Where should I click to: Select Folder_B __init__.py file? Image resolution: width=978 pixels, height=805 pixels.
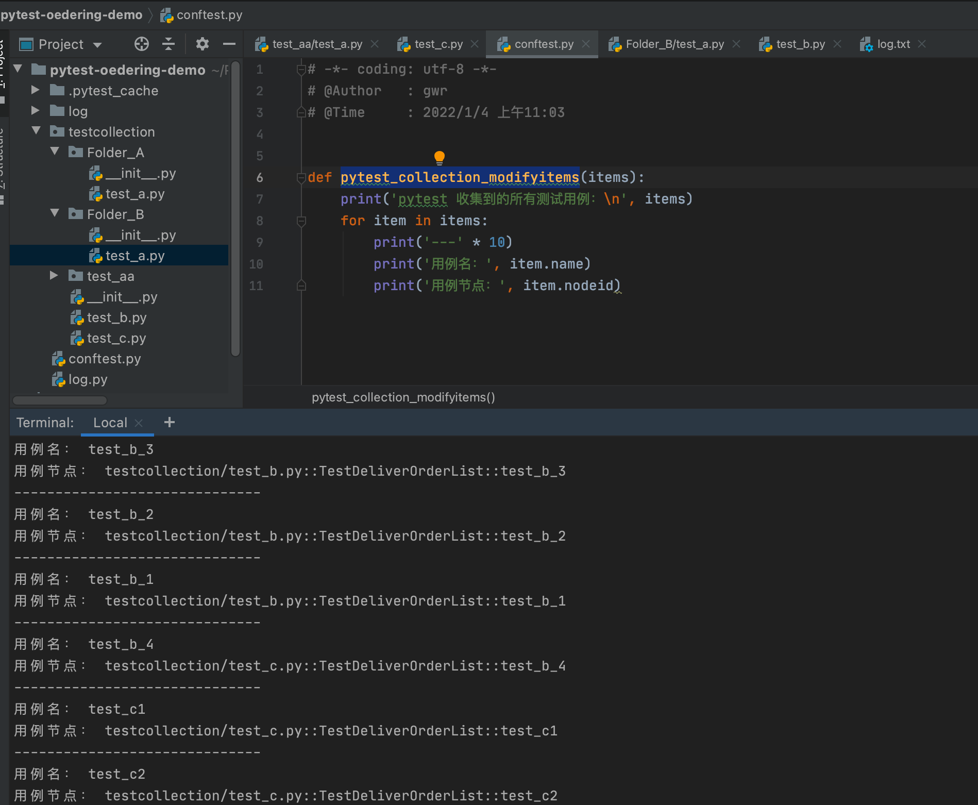click(140, 235)
